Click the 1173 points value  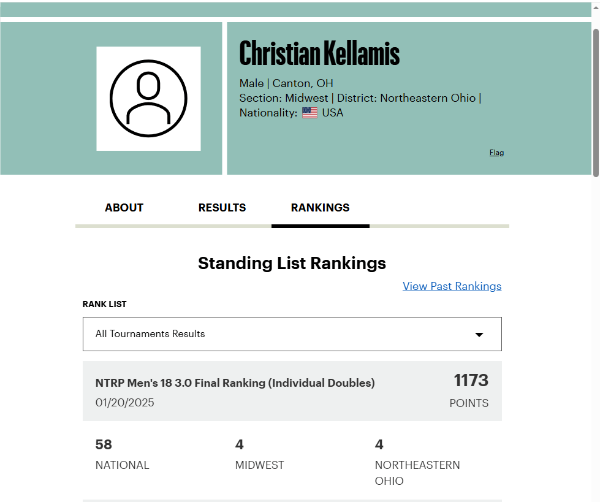point(471,380)
